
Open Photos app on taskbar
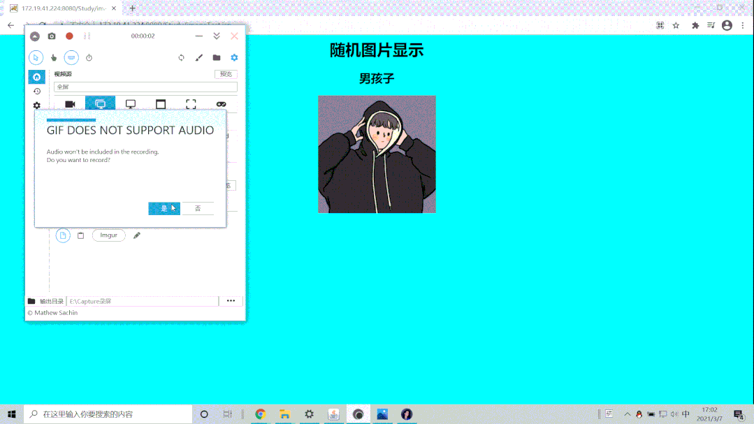coord(382,414)
